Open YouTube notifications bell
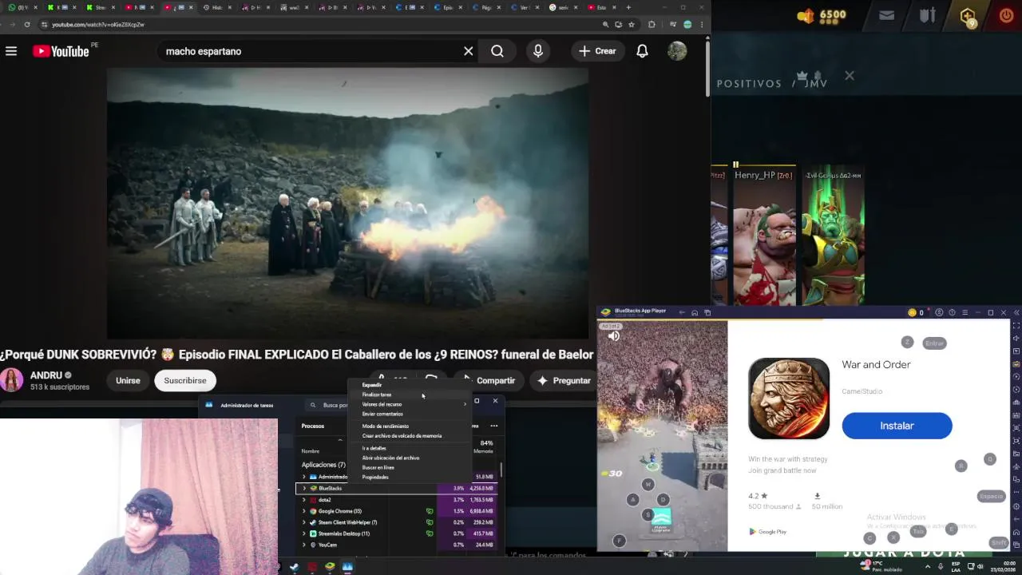This screenshot has height=575, width=1022. click(x=642, y=51)
